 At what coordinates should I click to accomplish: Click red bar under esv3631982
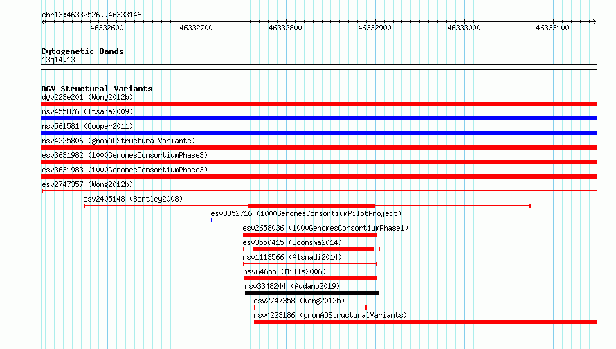(x=318, y=162)
